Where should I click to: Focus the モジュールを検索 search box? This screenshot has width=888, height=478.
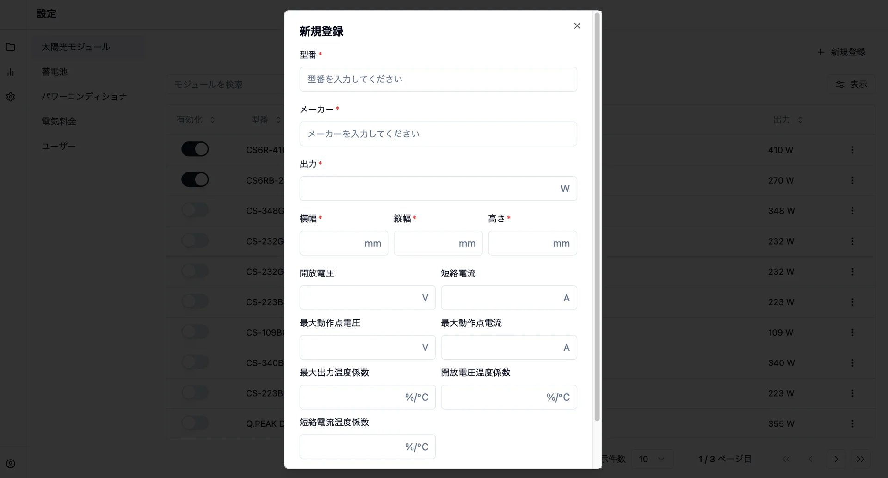[225, 85]
